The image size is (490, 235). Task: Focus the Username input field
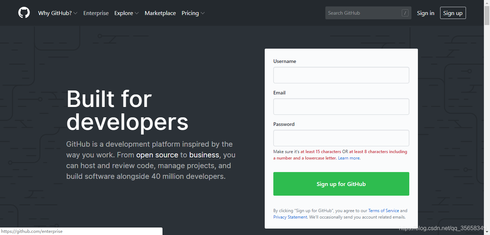[x=341, y=75]
